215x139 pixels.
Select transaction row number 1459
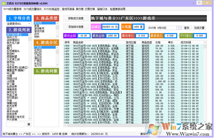pos(134,46)
